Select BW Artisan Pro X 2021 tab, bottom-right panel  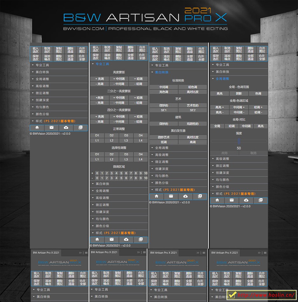[225, 253]
